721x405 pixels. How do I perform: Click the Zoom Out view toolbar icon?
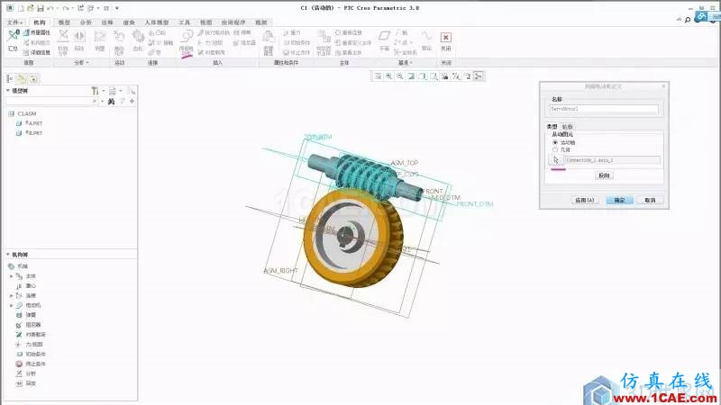click(x=400, y=76)
